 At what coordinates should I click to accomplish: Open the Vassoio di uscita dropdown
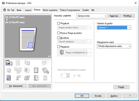[x=114, y=28]
